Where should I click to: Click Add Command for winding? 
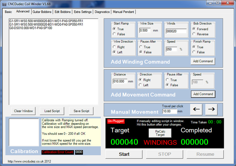click(203, 61)
